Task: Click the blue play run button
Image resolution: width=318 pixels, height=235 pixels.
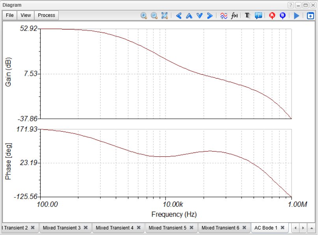Action: click(296, 16)
